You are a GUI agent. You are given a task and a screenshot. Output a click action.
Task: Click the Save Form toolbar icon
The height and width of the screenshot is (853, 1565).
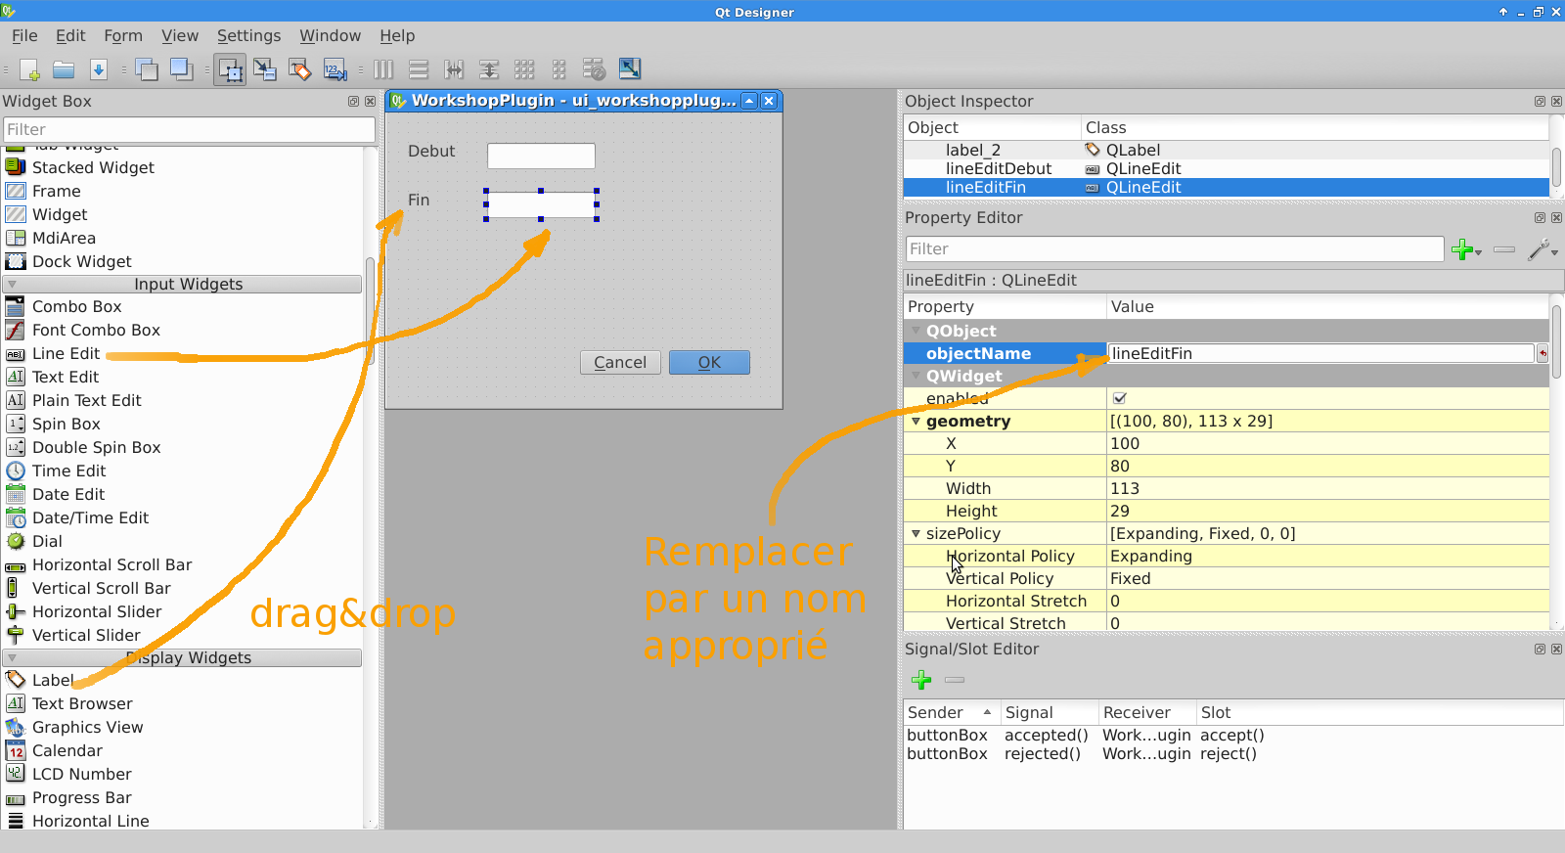[98, 69]
